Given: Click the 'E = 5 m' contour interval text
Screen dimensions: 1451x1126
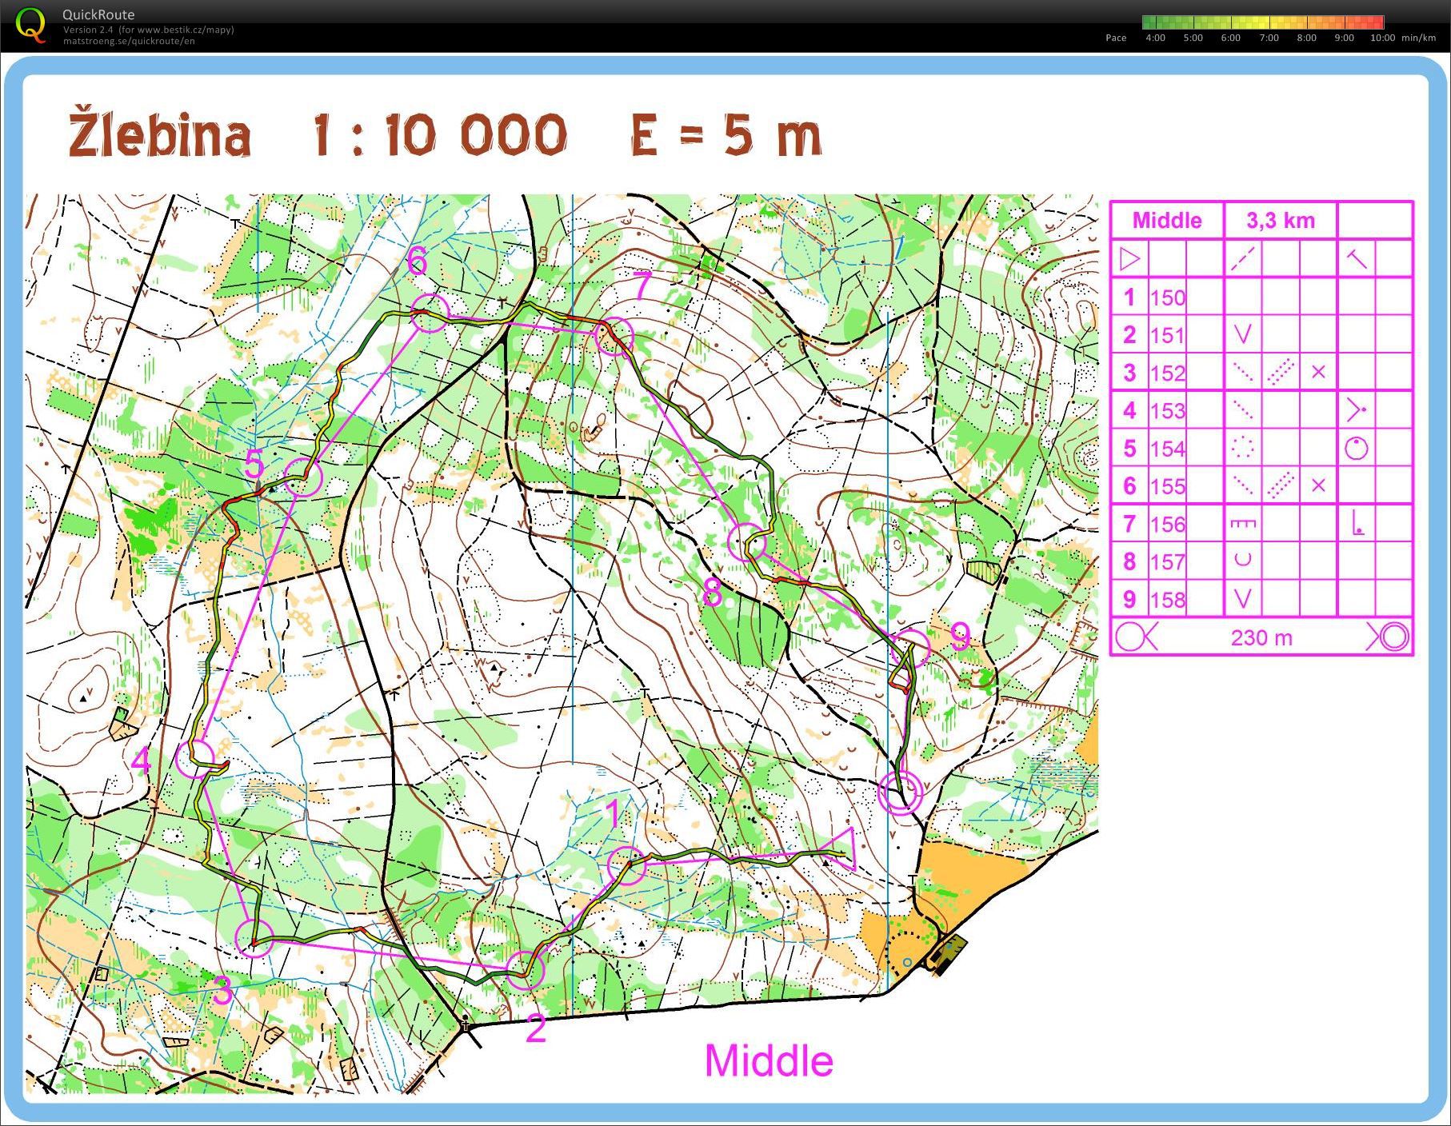Looking at the screenshot, I should point(725,134).
